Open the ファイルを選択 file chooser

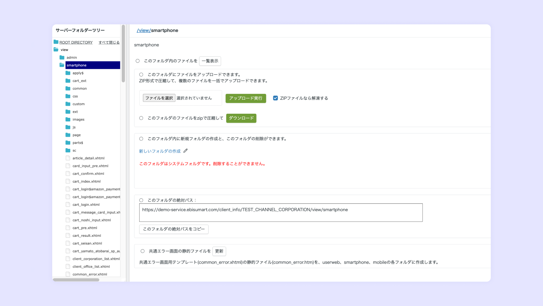[159, 98]
